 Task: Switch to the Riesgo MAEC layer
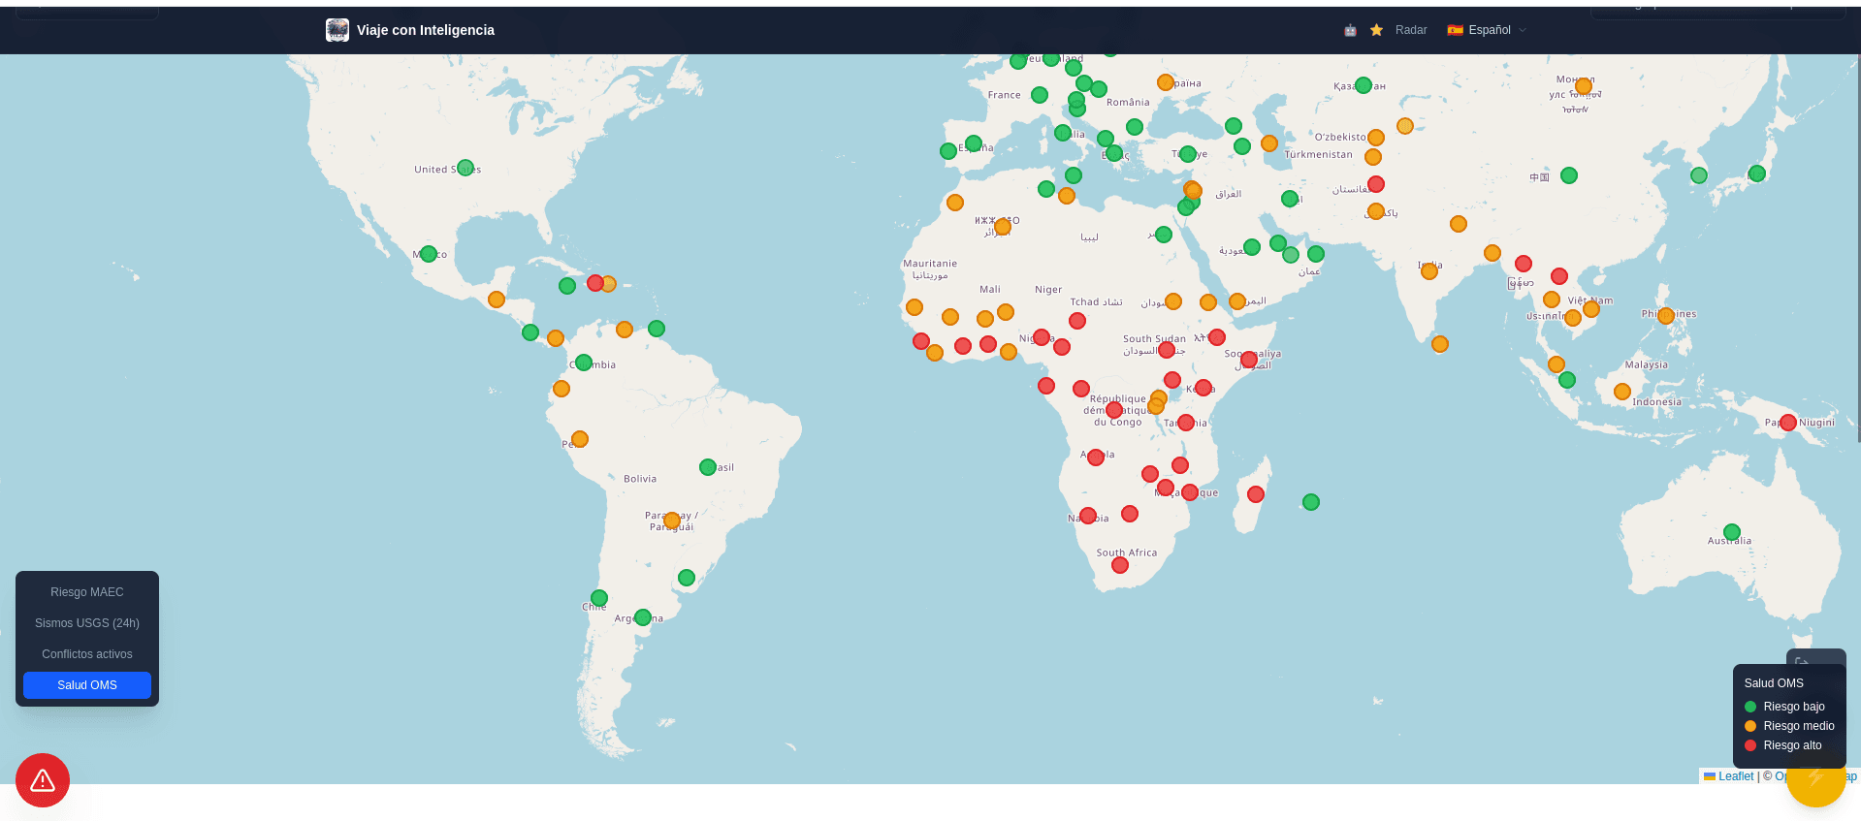(x=87, y=592)
